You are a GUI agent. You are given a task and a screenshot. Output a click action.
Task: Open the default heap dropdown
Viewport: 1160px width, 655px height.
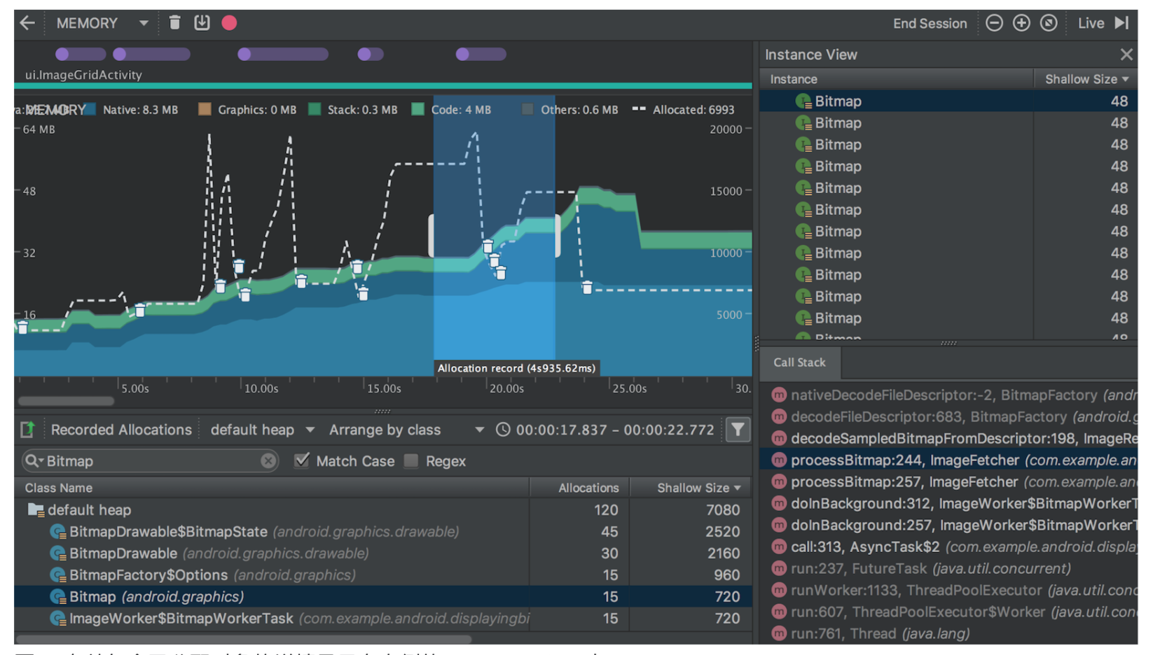coord(262,429)
